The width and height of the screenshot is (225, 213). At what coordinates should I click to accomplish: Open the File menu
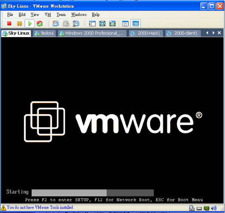click(x=10, y=15)
